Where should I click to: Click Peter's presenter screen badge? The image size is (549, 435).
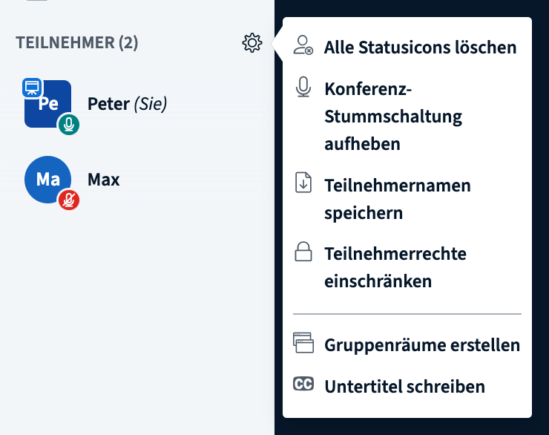pos(32,88)
